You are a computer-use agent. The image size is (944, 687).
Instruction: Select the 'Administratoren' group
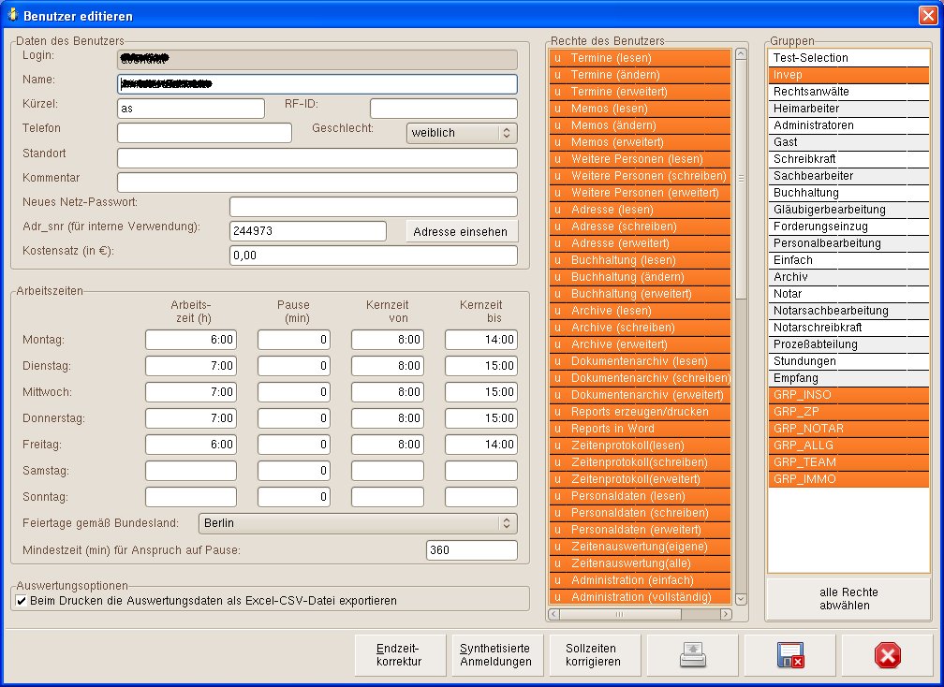[848, 125]
